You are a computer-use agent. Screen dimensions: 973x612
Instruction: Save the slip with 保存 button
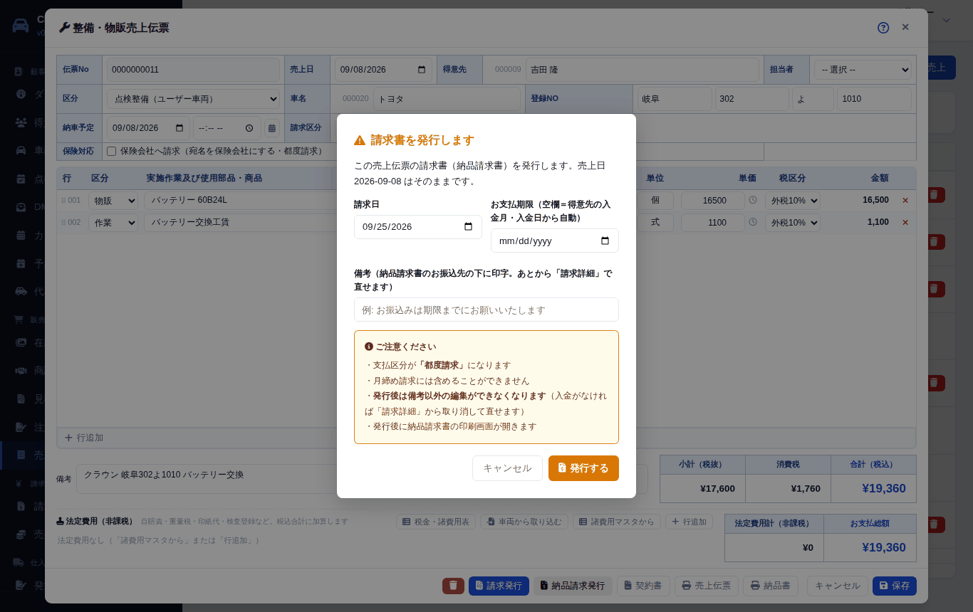click(895, 586)
